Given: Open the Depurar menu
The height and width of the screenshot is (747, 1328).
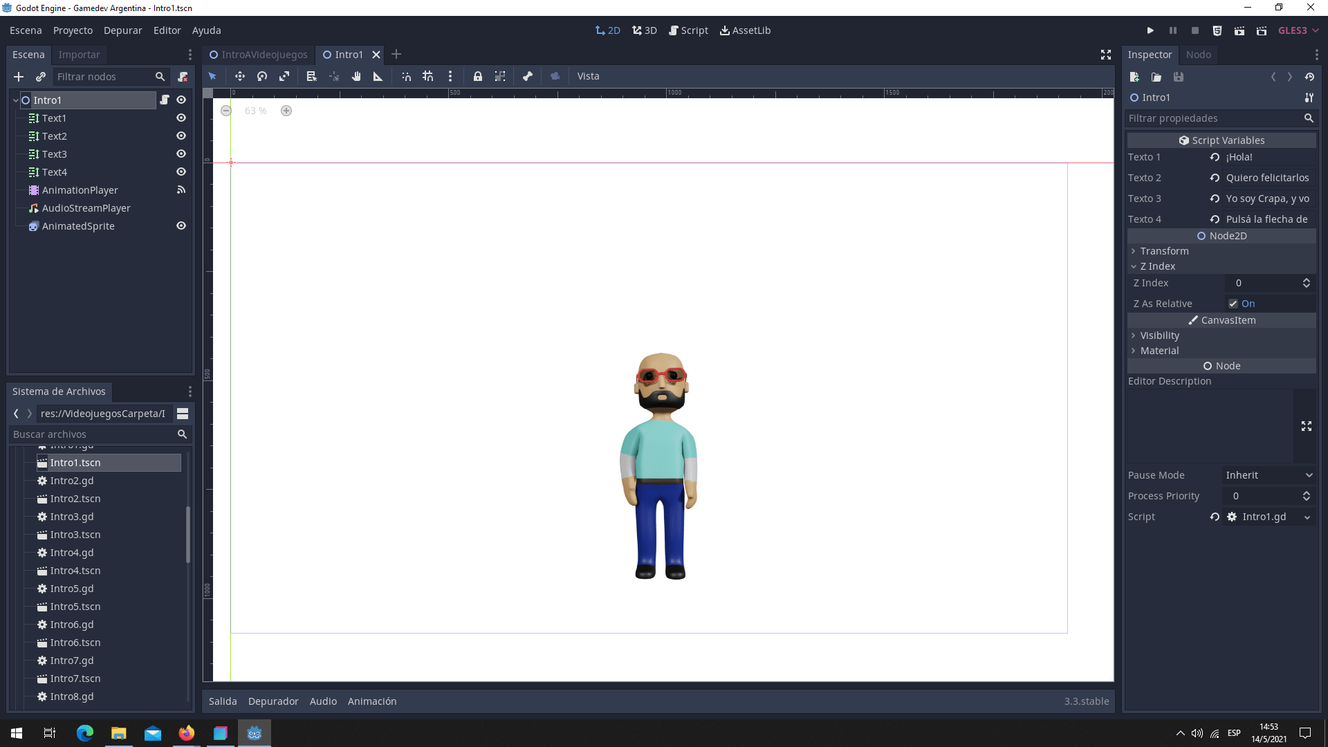Looking at the screenshot, I should pyautogui.click(x=122, y=30).
